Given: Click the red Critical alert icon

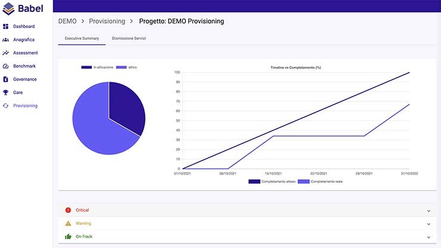Looking at the screenshot, I should coord(68,210).
